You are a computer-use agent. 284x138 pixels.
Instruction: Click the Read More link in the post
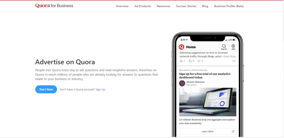point(229,56)
